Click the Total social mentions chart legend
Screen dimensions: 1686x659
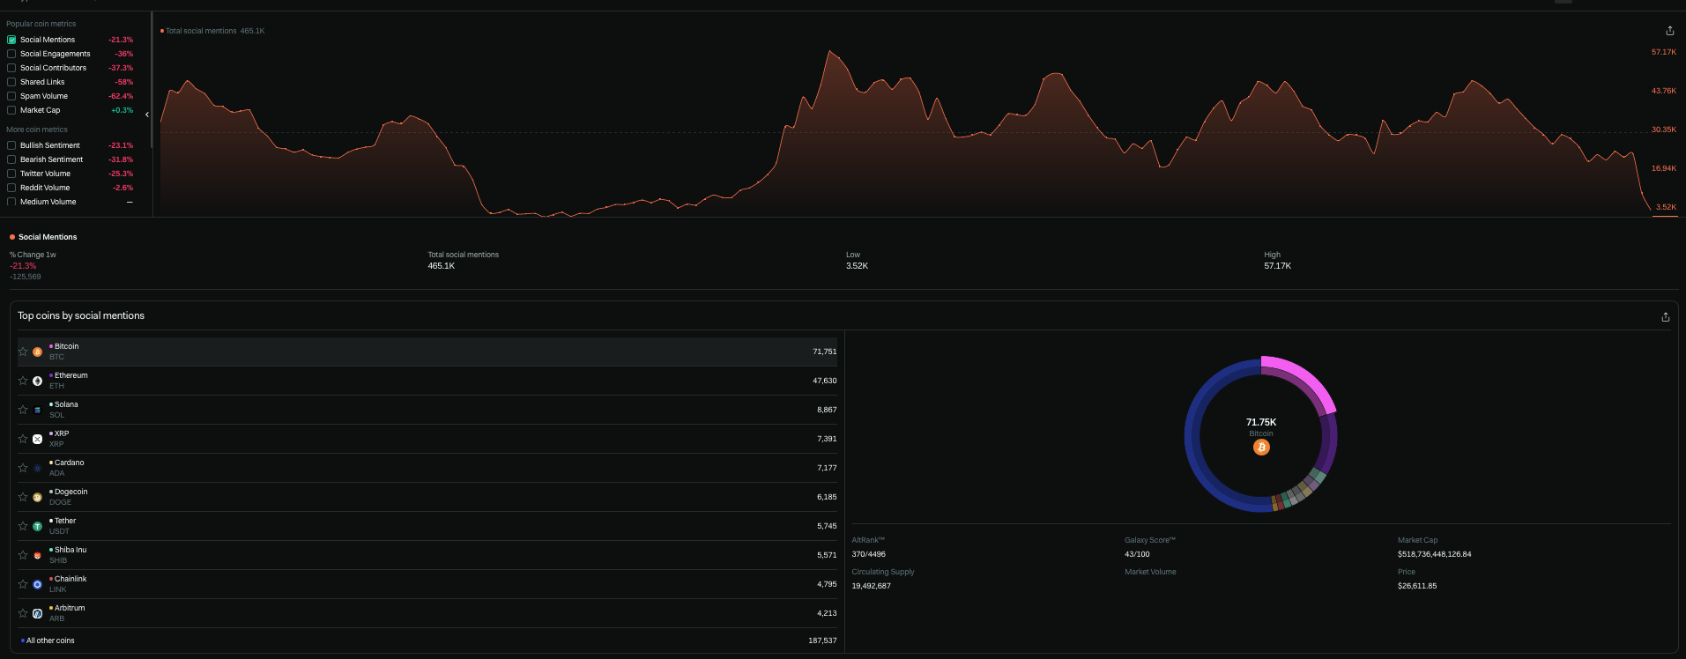[x=212, y=31]
